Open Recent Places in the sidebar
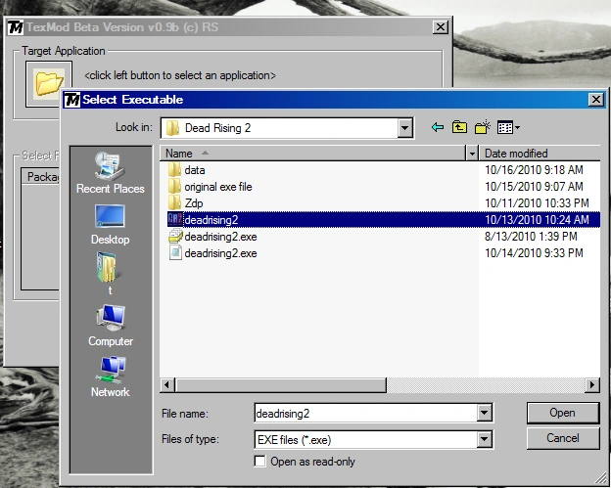The width and height of the screenshot is (611, 488). tap(111, 173)
